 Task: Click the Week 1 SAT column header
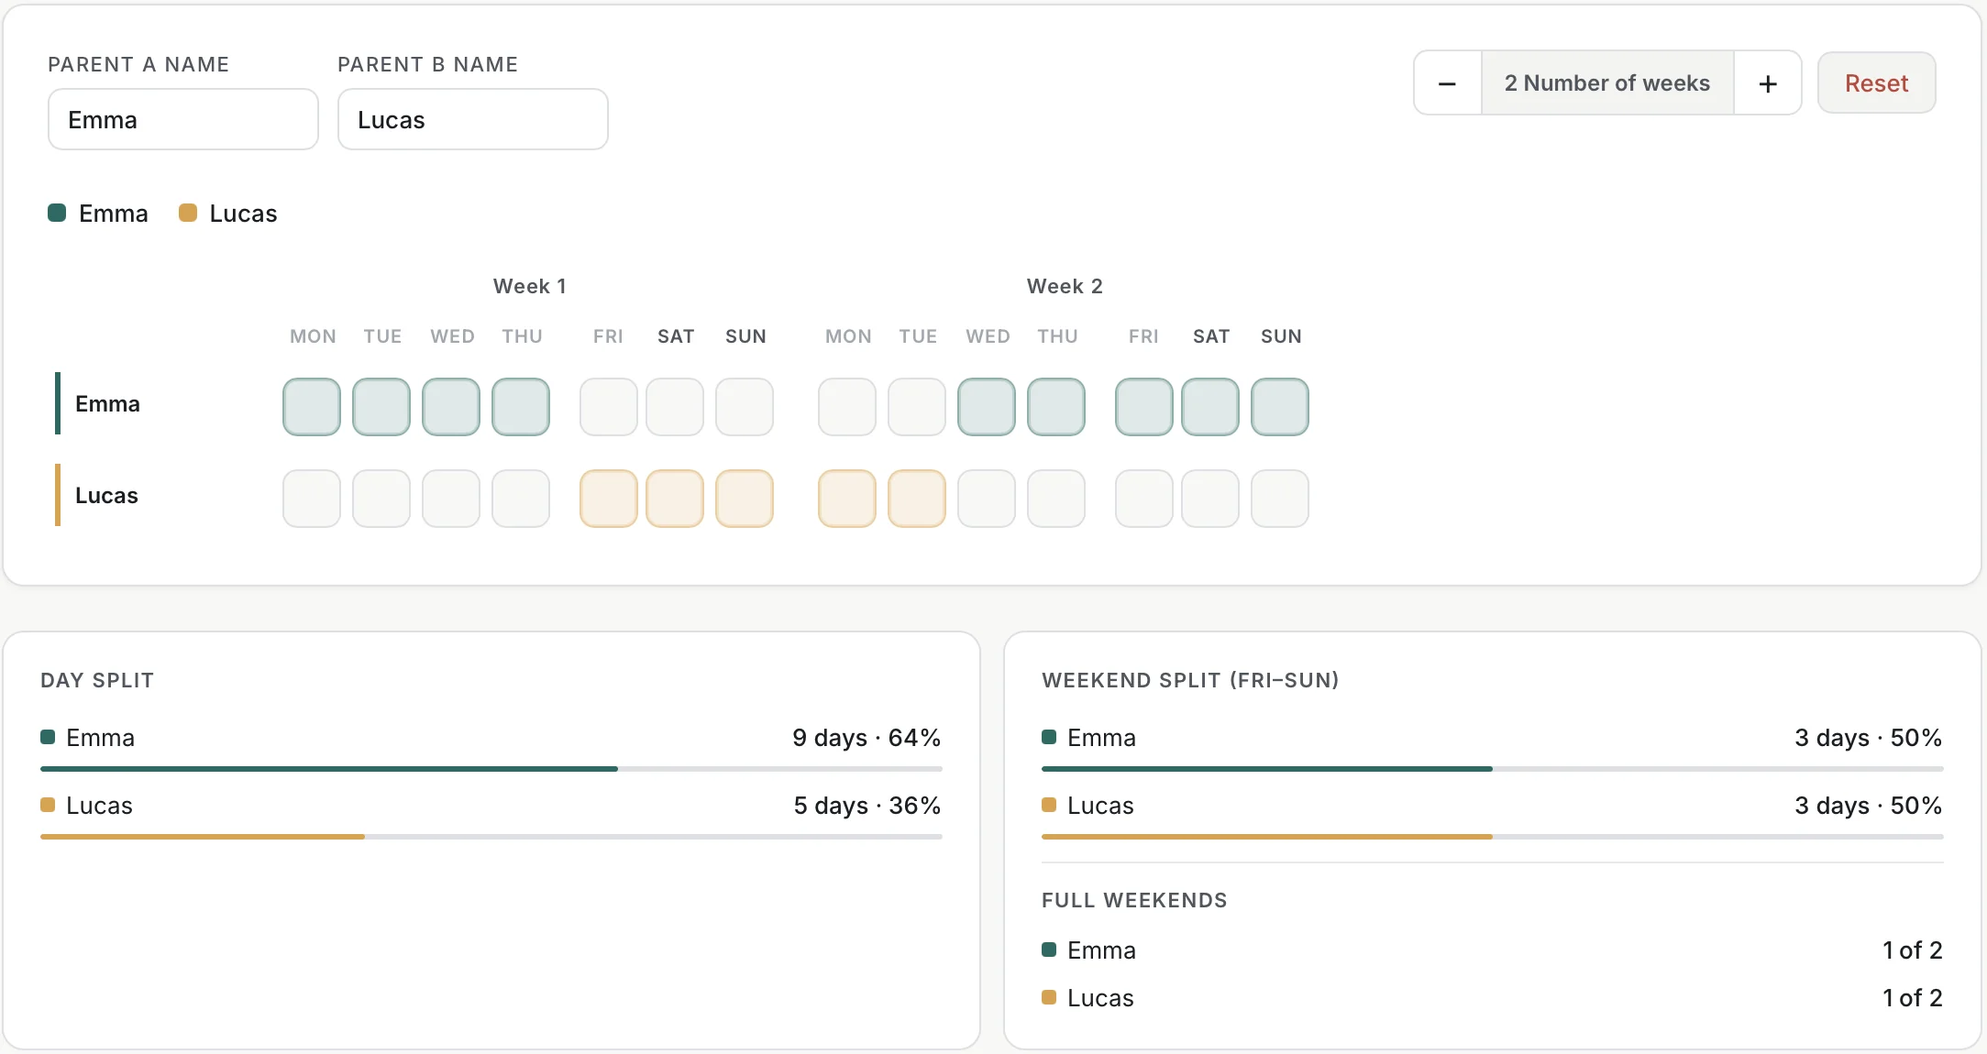tap(676, 336)
